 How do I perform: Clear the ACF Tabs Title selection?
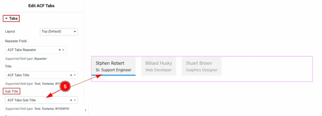[x=71, y=75]
